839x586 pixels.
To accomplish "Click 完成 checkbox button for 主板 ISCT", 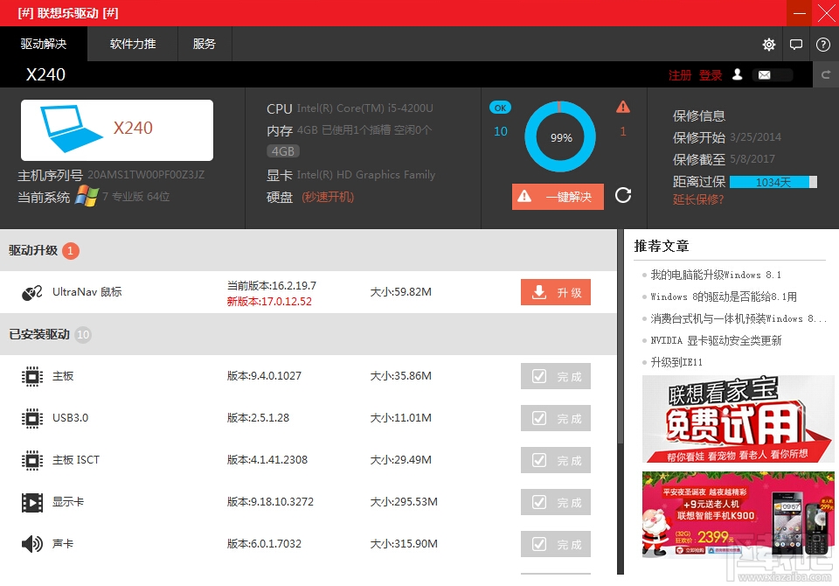I will (556, 460).
